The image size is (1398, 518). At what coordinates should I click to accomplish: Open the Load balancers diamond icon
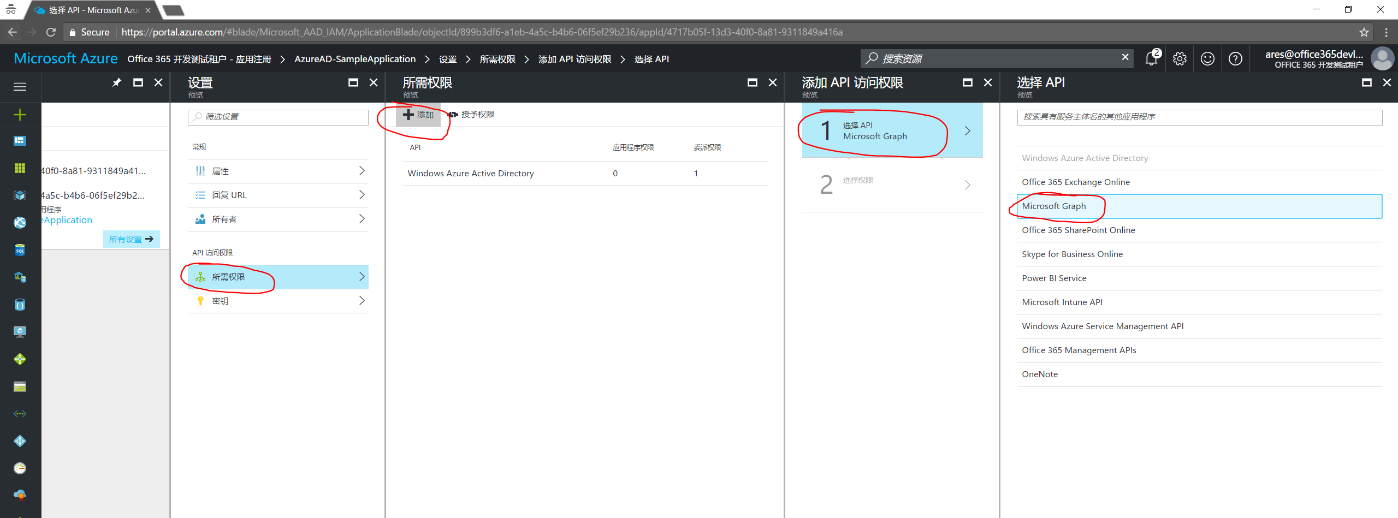pos(20,359)
